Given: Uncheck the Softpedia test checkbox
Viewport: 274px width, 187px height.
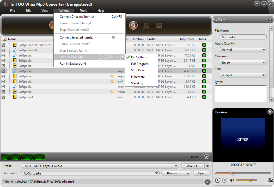Looking at the screenshot, I should pyautogui.click(x=3, y=50).
